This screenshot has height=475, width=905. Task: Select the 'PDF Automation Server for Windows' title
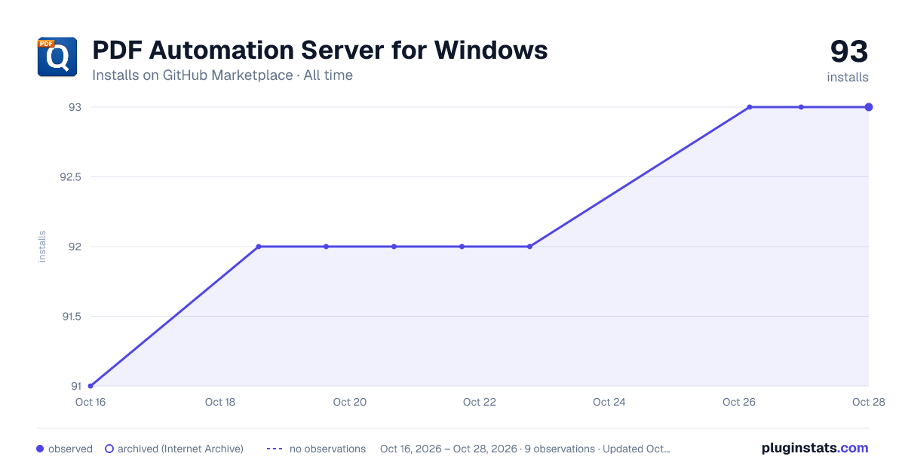(x=320, y=50)
